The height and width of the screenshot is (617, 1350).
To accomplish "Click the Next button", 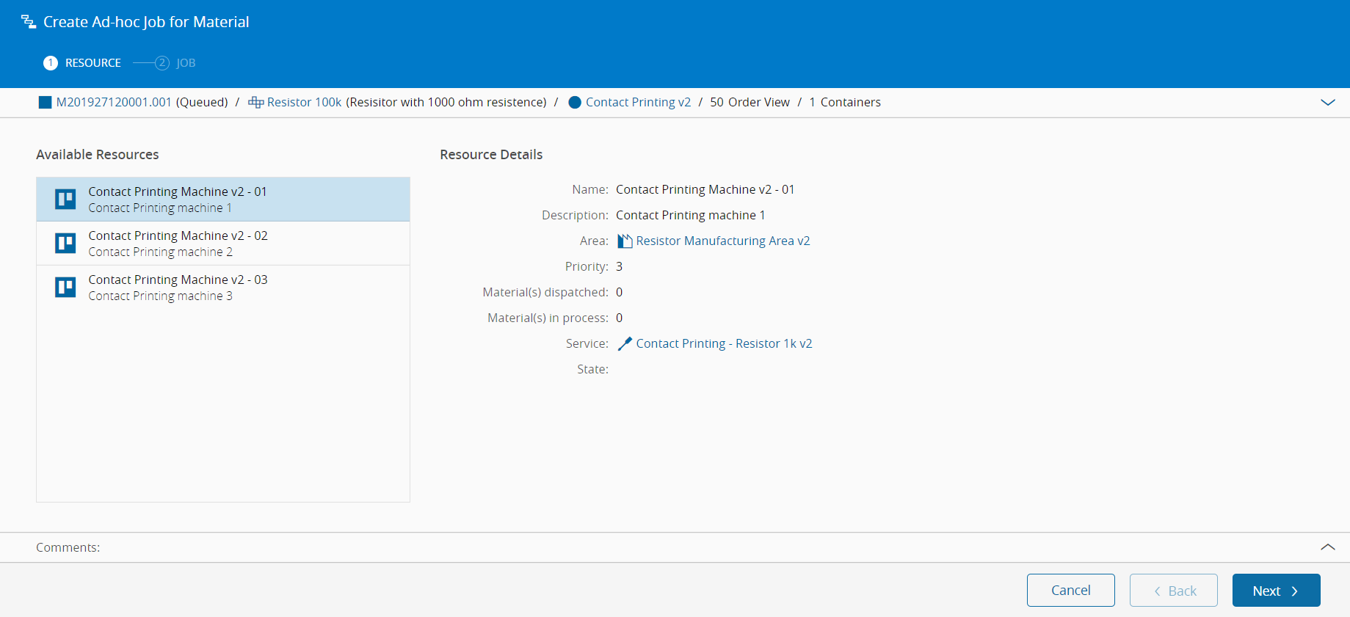I will click(x=1276, y=591).
